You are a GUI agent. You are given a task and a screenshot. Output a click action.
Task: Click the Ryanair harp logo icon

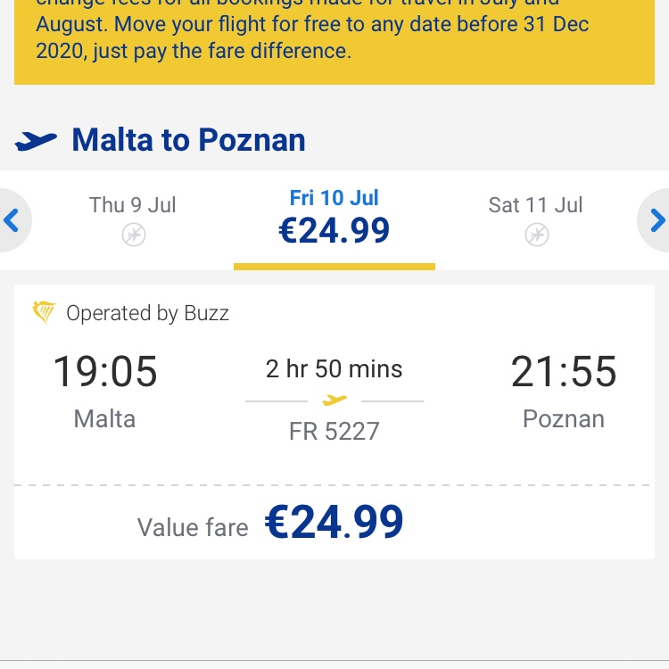coord(44,312)
